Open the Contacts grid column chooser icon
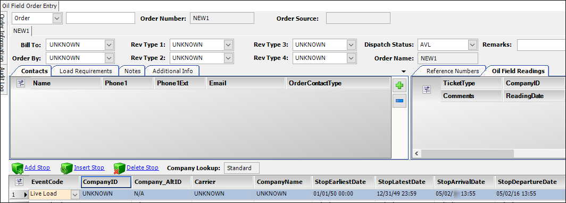Image resolution: width=566 pixels, height=203 pixels. 21,84
